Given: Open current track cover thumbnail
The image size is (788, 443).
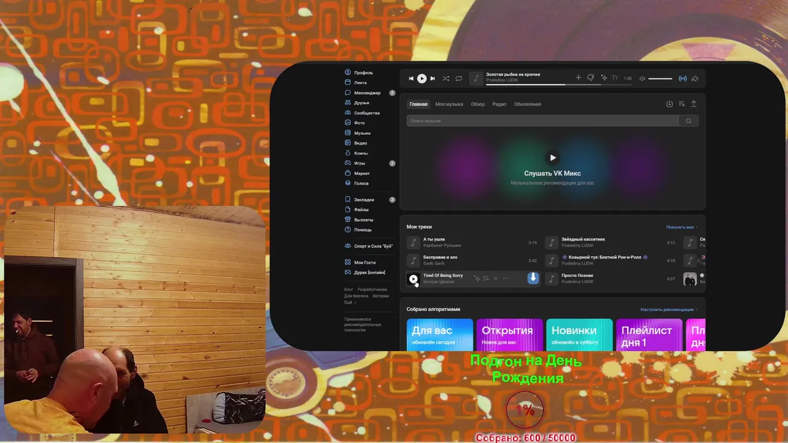Looking at the screenshot, I should click(476, 78).
